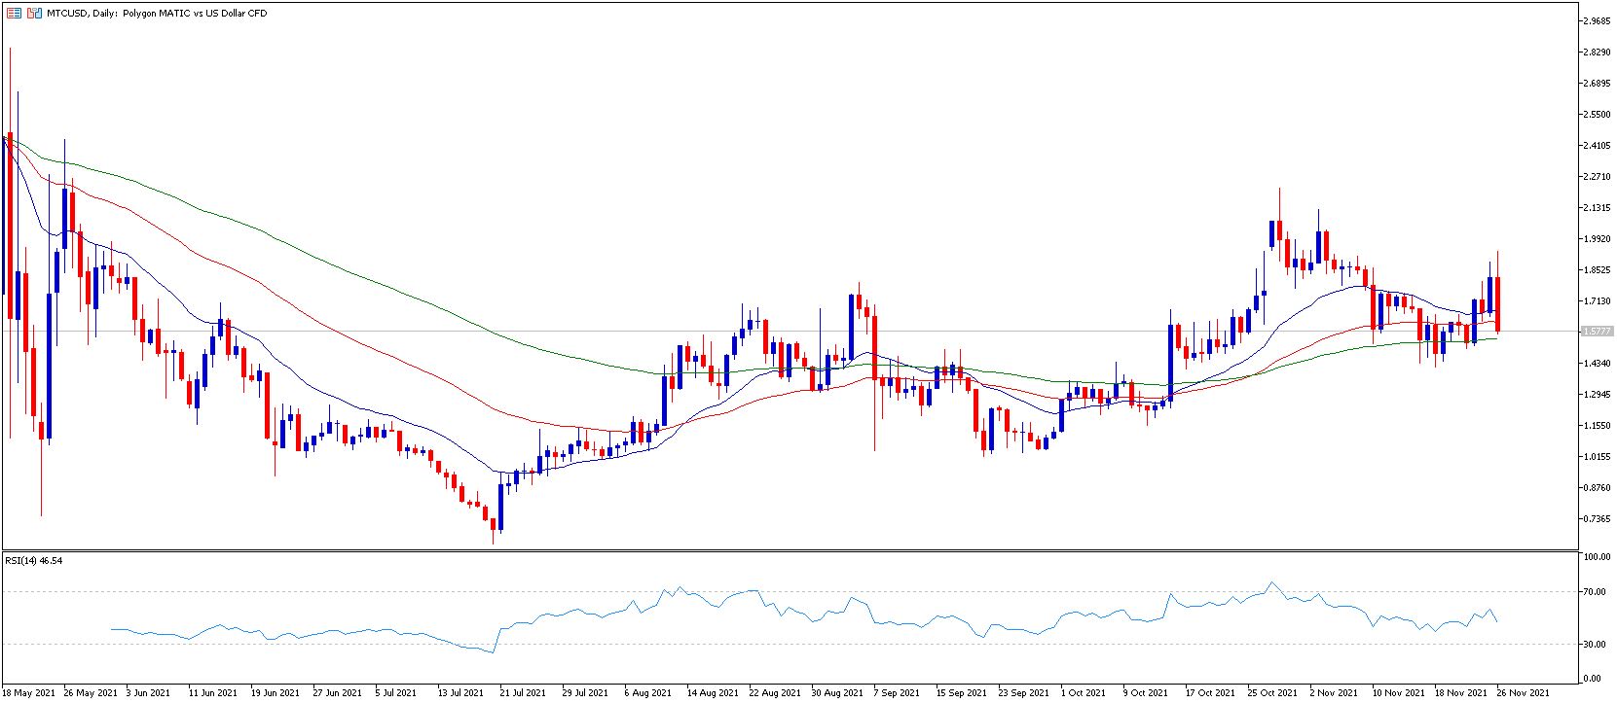Click the 0.8760 price axis label
The image size is (1617, 703).
point(1597,488)
